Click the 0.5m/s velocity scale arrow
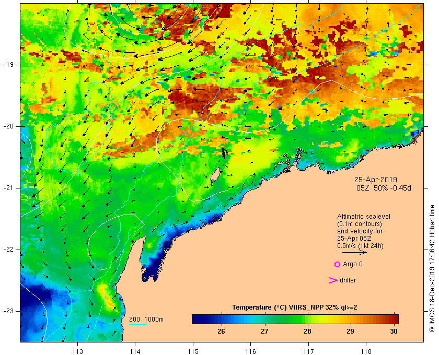439x355 pixels. (x=354, y=253)
